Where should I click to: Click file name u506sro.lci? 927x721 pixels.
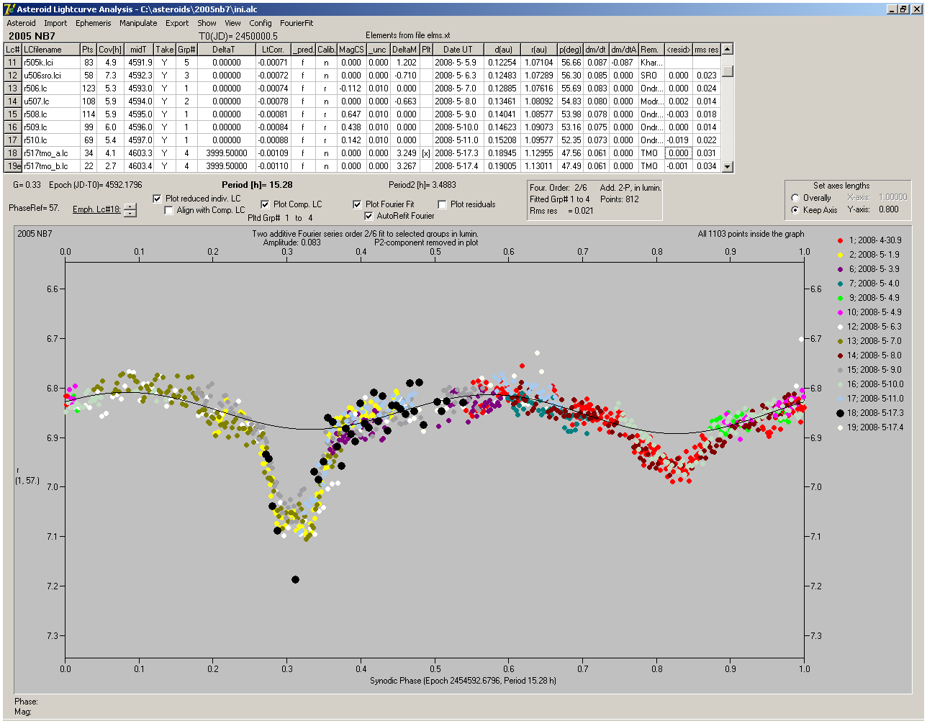click(50, 76)
